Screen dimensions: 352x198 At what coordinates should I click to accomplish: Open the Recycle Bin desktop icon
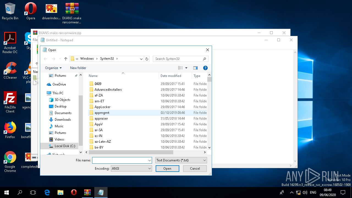pyautogui.click(x=10, y=12)
